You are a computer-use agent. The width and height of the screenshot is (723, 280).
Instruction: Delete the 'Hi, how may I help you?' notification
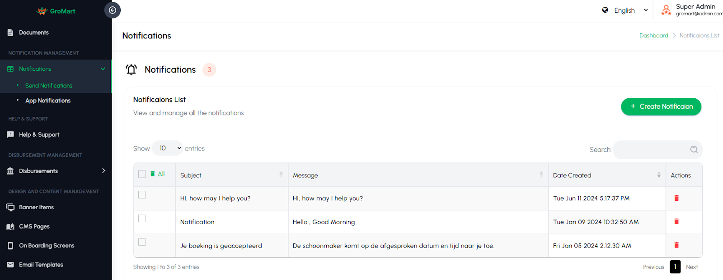(676, 198)
